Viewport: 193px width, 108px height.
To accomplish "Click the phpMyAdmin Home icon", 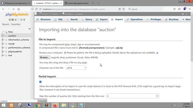I will pos(10,19).
